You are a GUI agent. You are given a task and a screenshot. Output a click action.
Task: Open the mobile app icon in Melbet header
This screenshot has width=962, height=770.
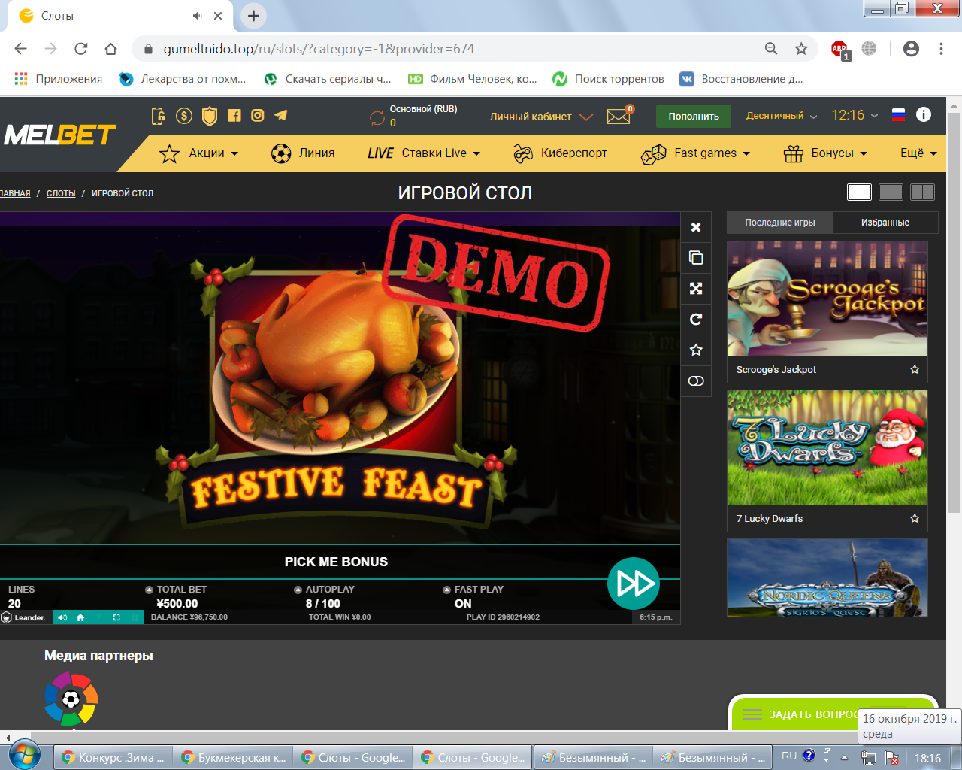coord(158,116)
